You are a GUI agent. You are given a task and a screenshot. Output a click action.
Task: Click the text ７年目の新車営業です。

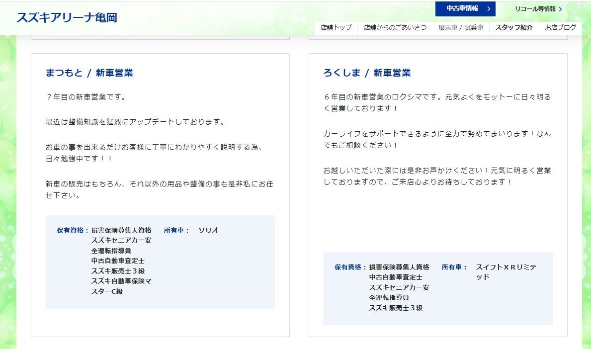pos(87,97)
